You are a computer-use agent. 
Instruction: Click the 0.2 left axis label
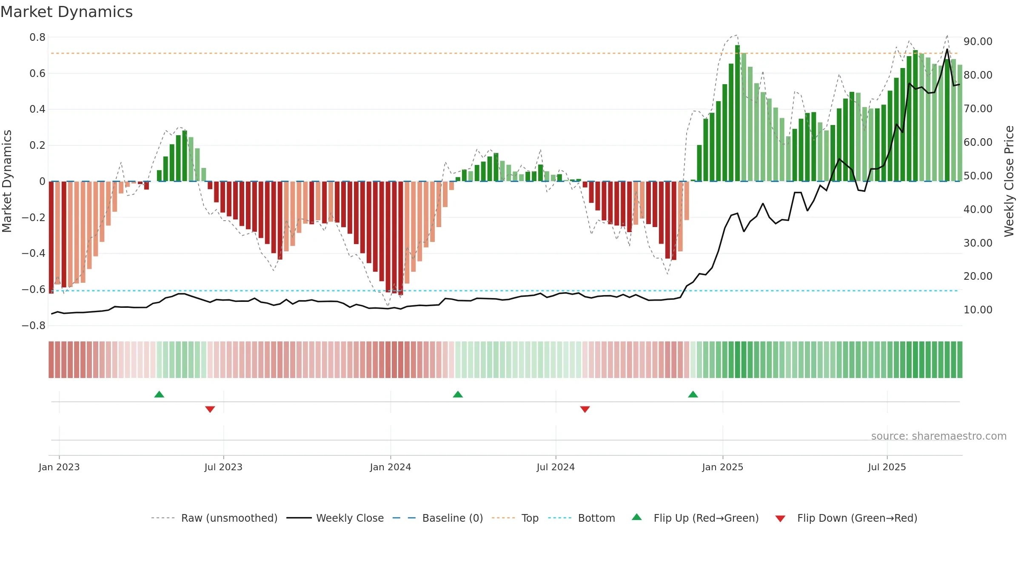[37, 145]
